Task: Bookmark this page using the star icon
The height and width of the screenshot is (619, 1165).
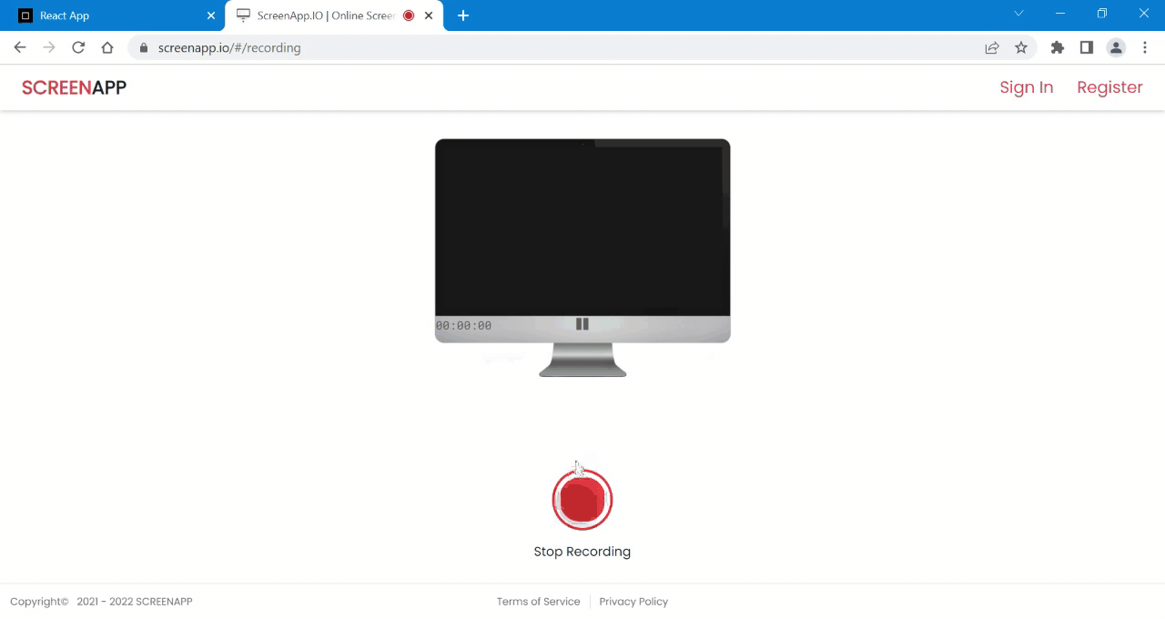Action: (1020, 47)
